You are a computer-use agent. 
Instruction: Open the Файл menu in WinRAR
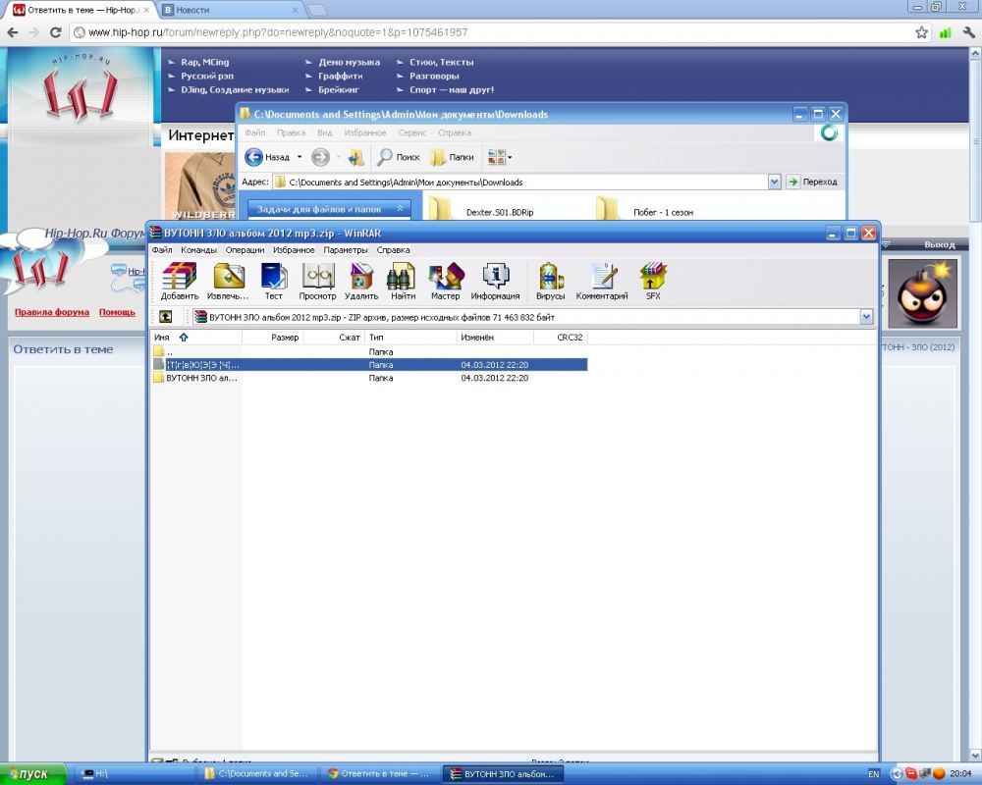tap(162, 250)
